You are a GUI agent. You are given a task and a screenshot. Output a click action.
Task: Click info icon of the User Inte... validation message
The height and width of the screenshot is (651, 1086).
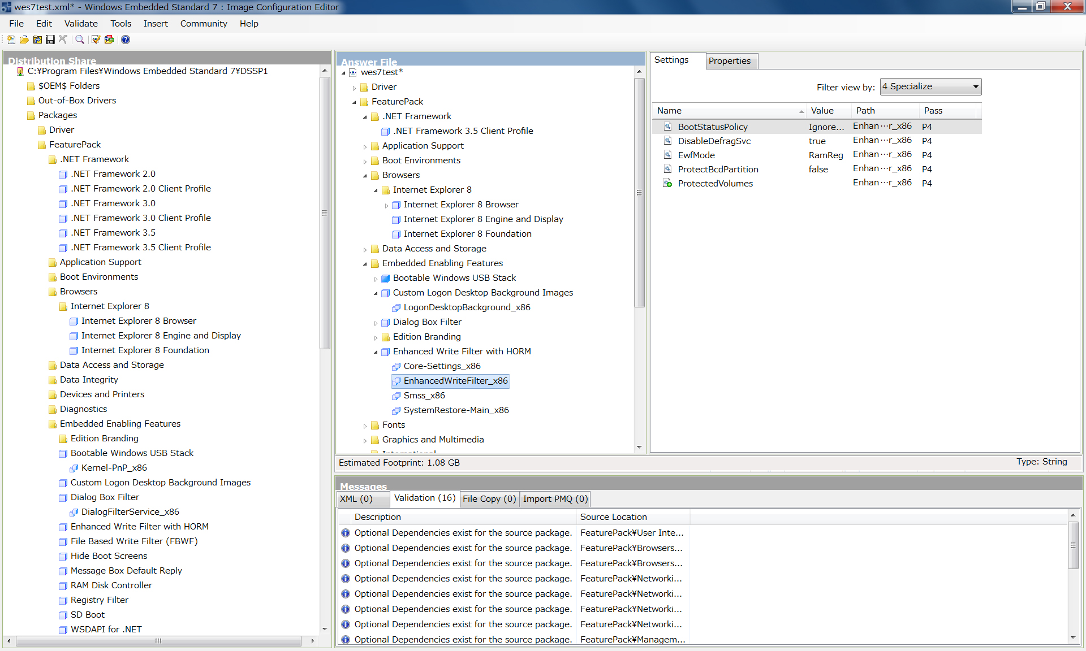click(346, 533)
